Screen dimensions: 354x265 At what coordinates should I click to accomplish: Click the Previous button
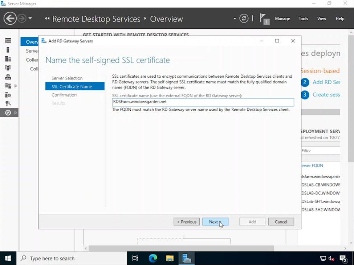click(187, 222)
